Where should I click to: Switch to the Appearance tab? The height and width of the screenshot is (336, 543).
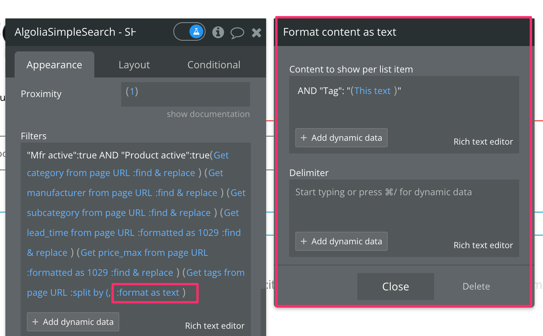54,65
